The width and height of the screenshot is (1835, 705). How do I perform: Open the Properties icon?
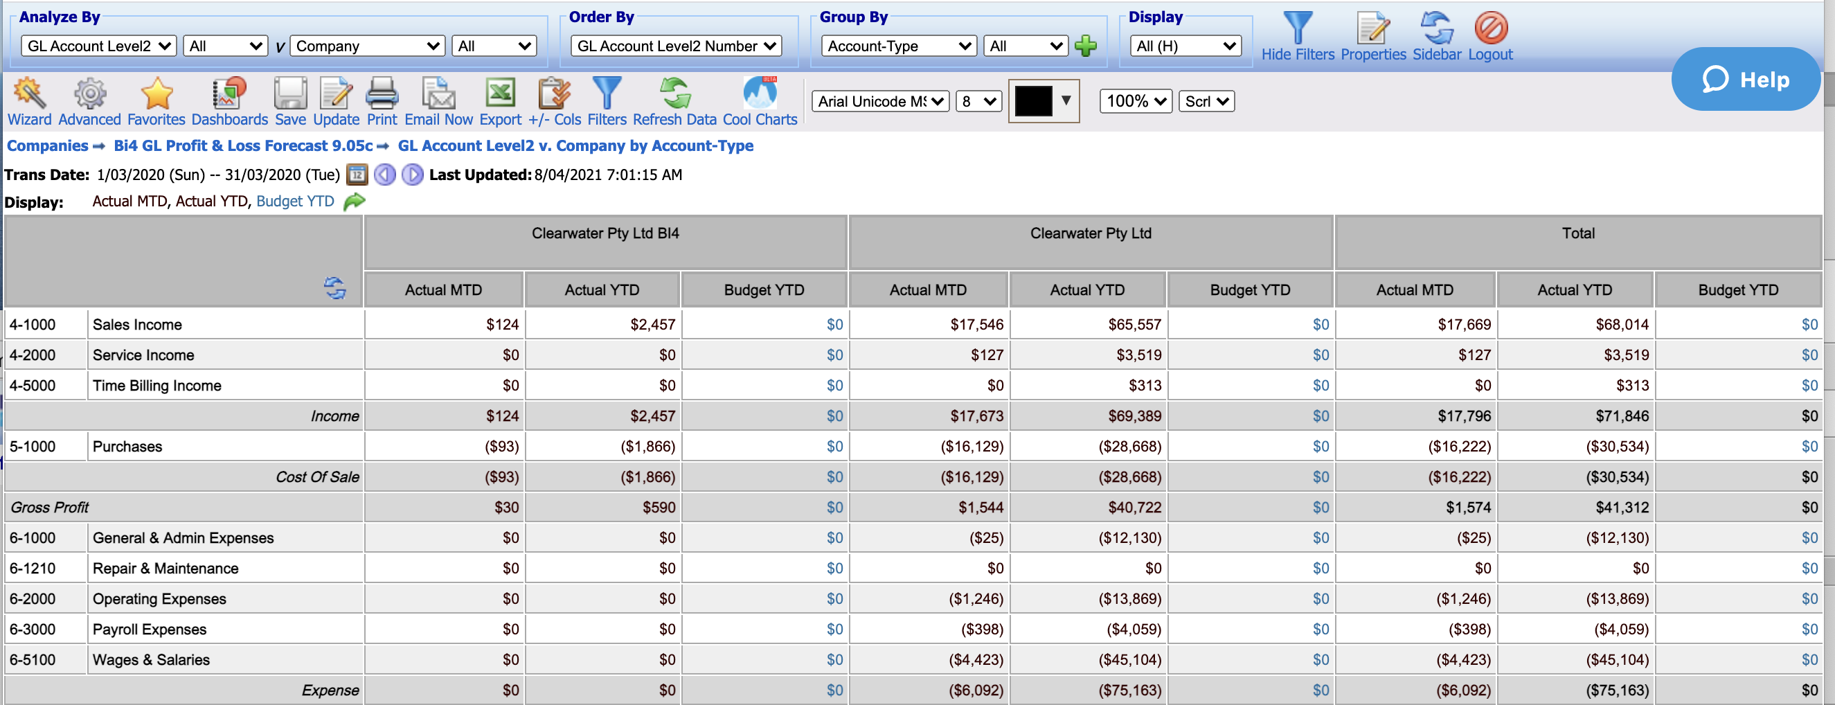[1372, 28]
